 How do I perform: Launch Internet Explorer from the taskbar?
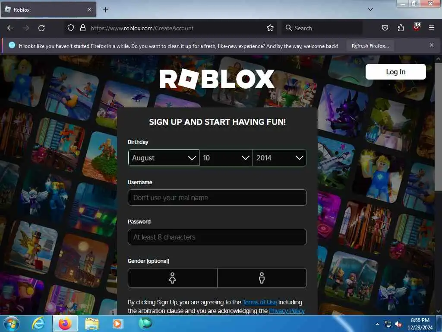[x=38, y=323]
